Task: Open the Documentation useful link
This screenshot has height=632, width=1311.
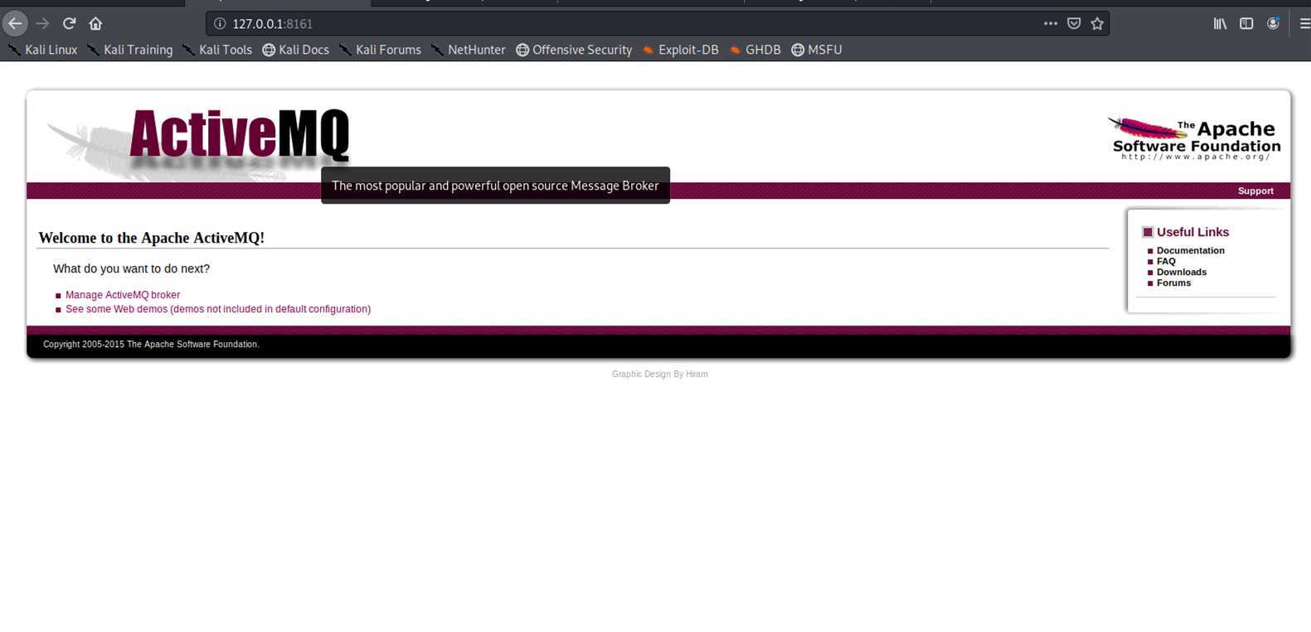Action: tap(1190, 250)
